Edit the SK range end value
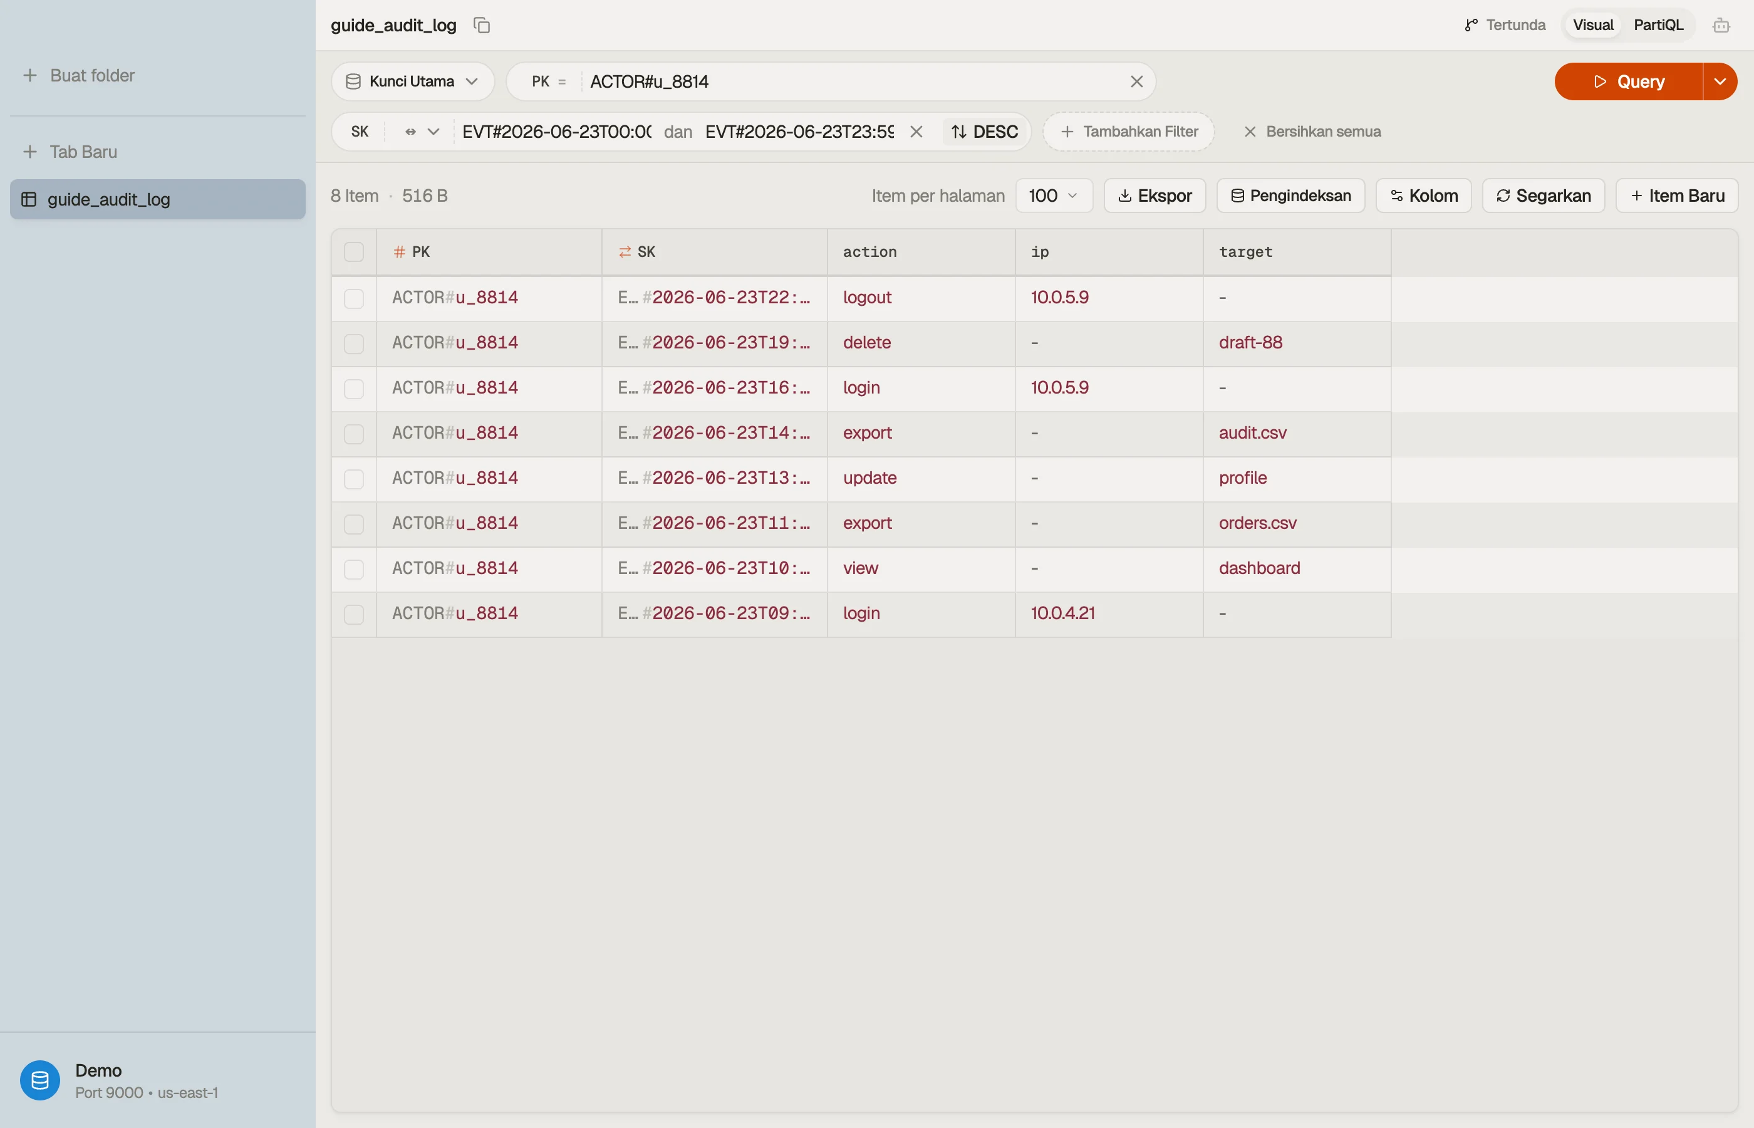The image size is (1754, 1128). pos(799,132)
